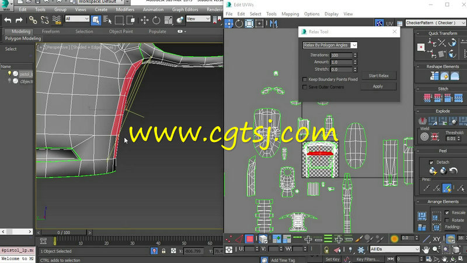Click Add Time Tag
This screenshot has width=467, height=263.
pos(283,260)
